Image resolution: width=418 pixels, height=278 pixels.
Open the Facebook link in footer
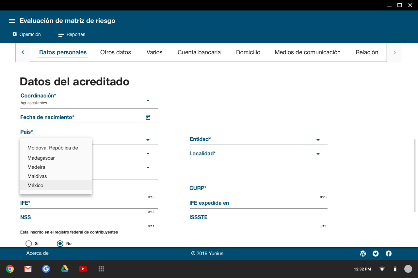[389, 253]
